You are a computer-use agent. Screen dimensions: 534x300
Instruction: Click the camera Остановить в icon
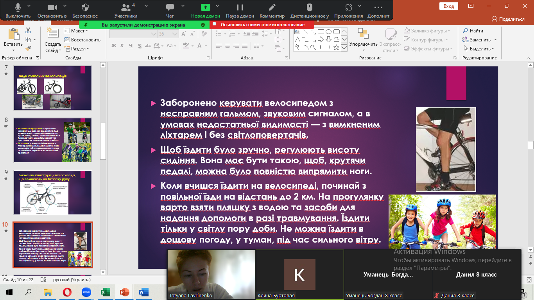(52, 7)
